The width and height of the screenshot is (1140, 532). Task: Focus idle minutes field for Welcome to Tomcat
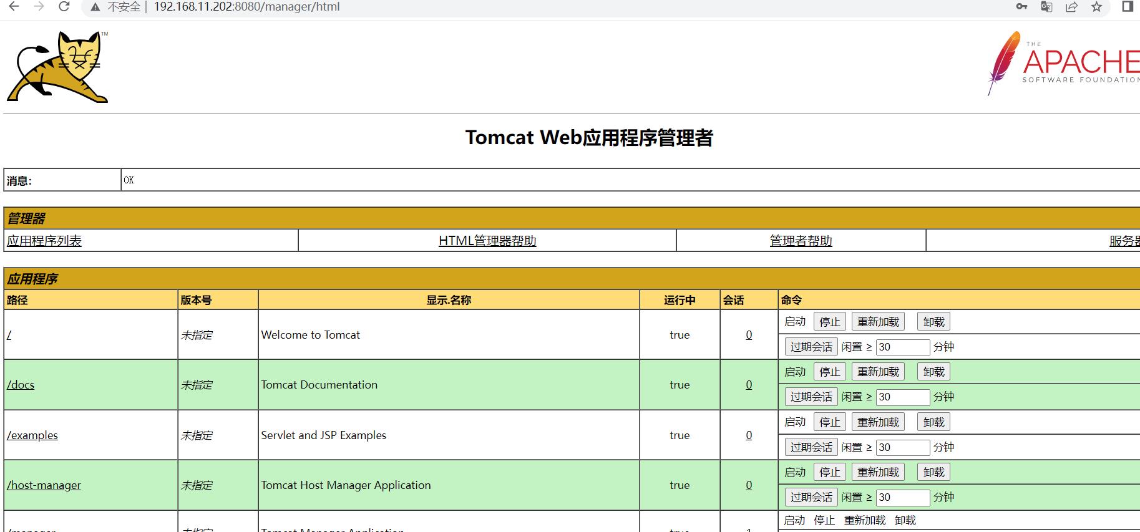point(903,347)
